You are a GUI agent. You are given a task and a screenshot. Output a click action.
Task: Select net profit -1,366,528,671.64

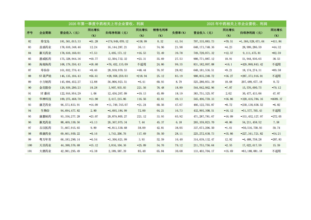tap(252, 42)
